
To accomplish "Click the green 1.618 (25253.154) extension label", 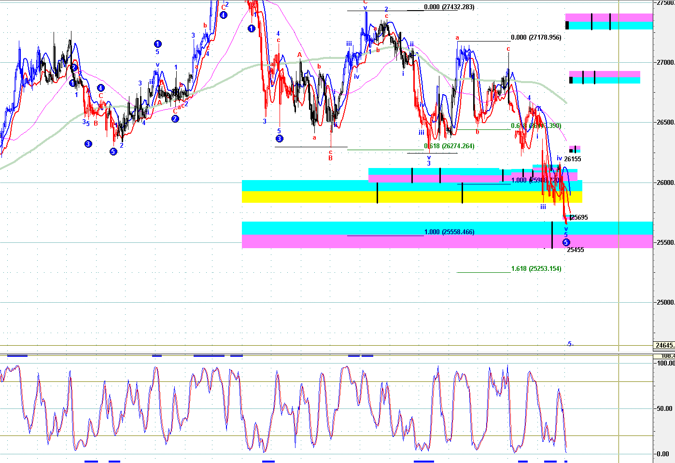I will pos(536,269).
